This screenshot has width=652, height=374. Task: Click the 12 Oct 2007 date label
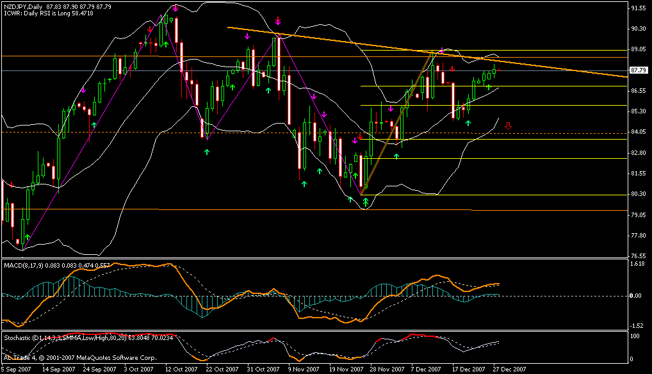tap(181, 369)
